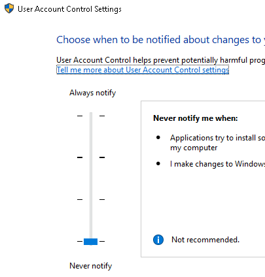The image size is (265, 277).
Task: Set slider to the third tick from top
Action: pos(91,199)
